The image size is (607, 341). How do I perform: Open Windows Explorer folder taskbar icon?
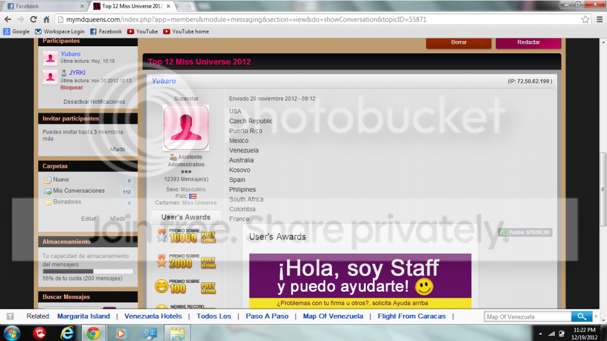(177, 333)
